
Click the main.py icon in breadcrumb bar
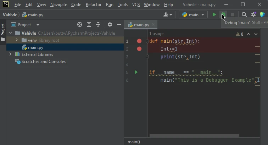click(x=24, y=15)
